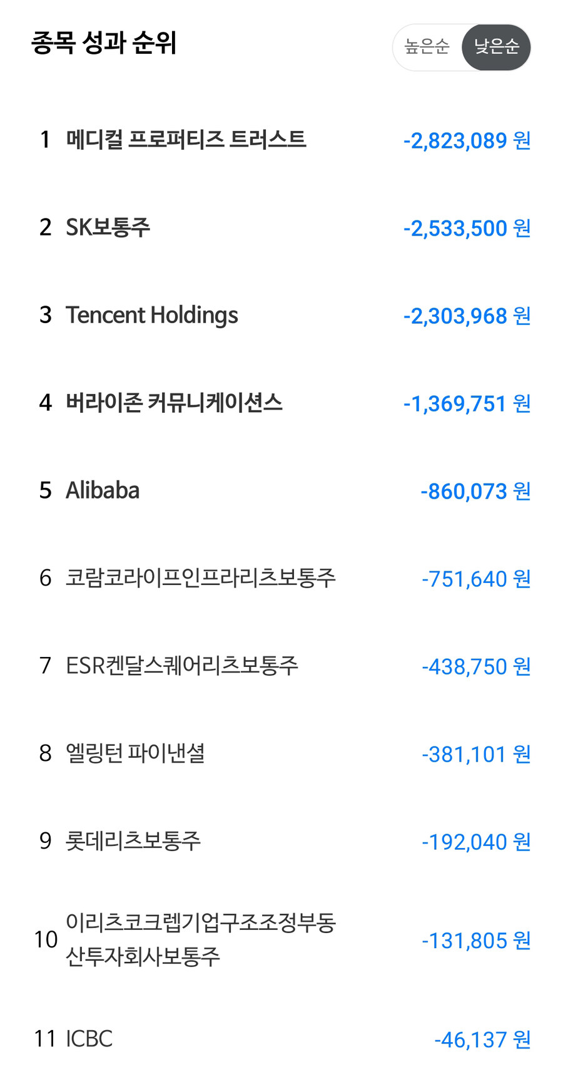The image size is (563, 1074).
Task: Tap the -2,303,968 원 loss value
Action: coord(467,316)
